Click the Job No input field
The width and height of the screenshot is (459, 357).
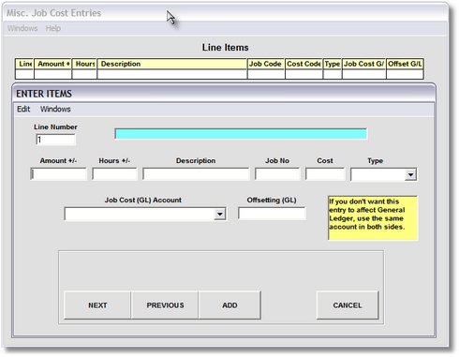click(x=277, y=174)
